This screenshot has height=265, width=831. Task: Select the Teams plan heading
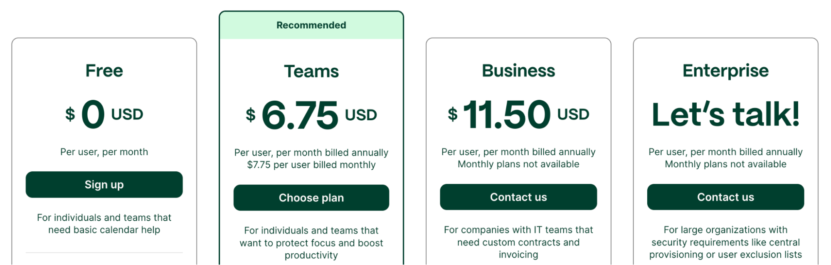pyautogui.click(x=311, y=71)
